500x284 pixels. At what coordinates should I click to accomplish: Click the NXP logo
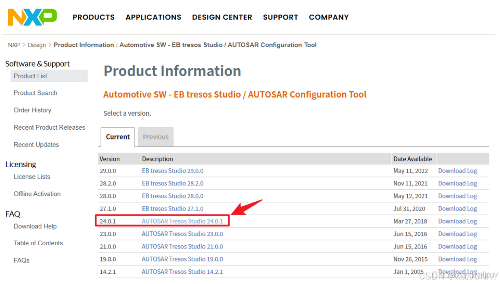point(33,17)
